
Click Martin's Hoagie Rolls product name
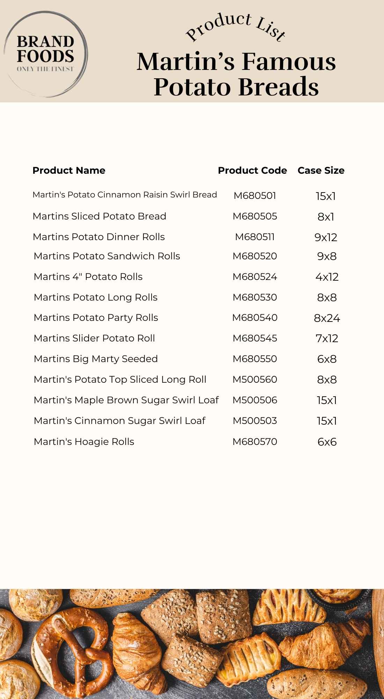[x=84, y=442]
